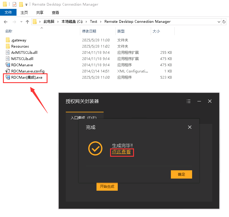The width and height of the screenshot is (229, 217).
Task: Click the Resources folder name
Action: pyautogui.click(x=20, y=46)
